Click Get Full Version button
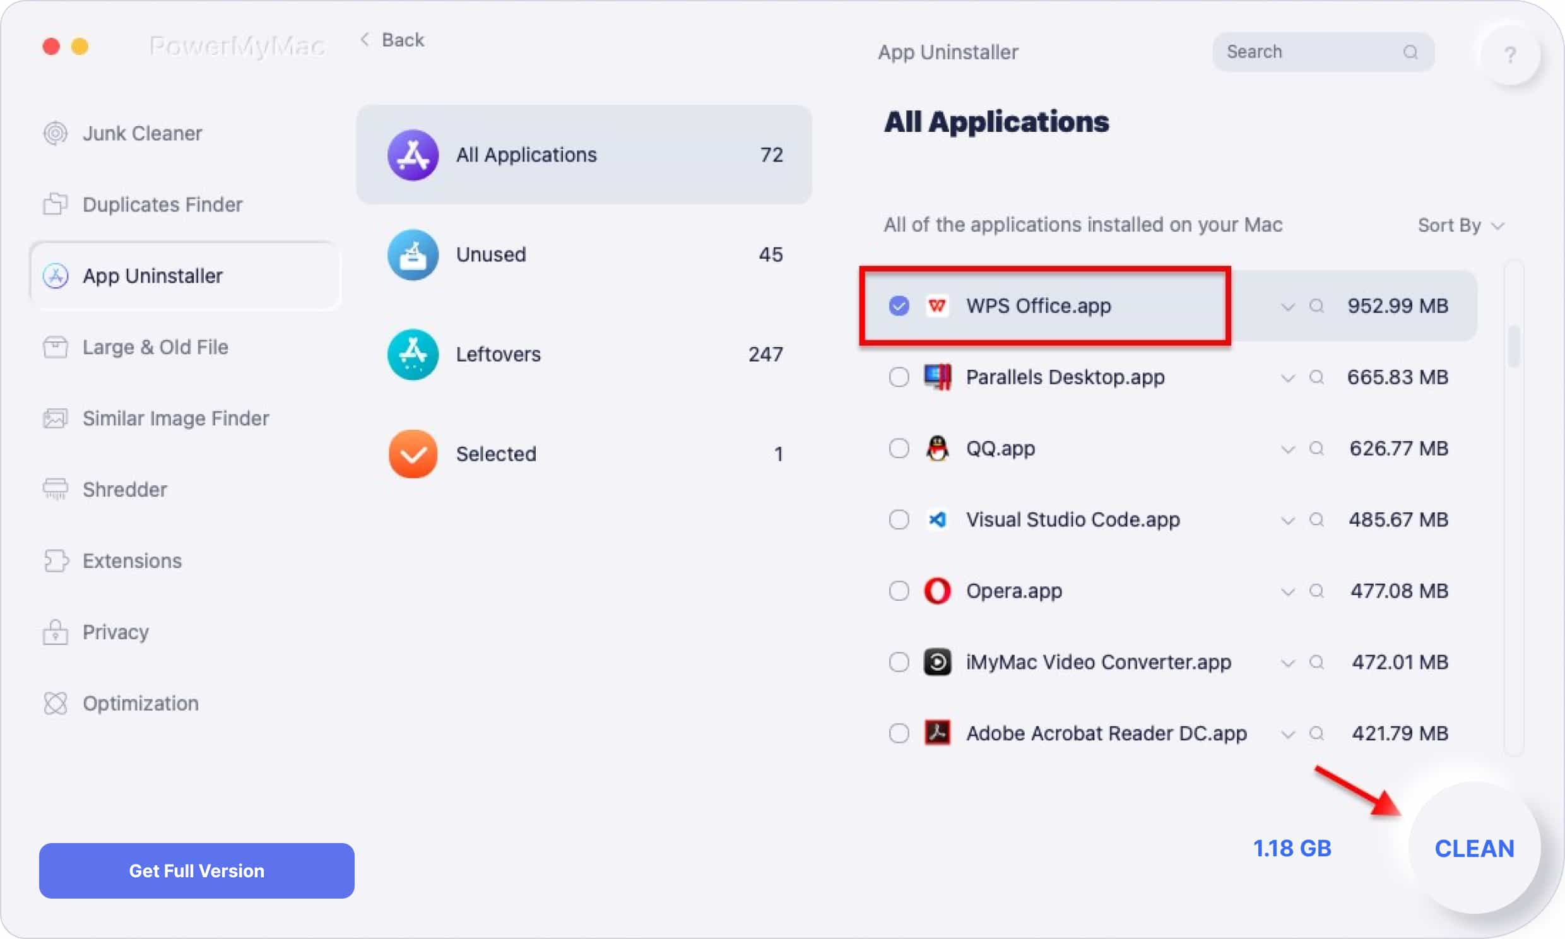 196,871
